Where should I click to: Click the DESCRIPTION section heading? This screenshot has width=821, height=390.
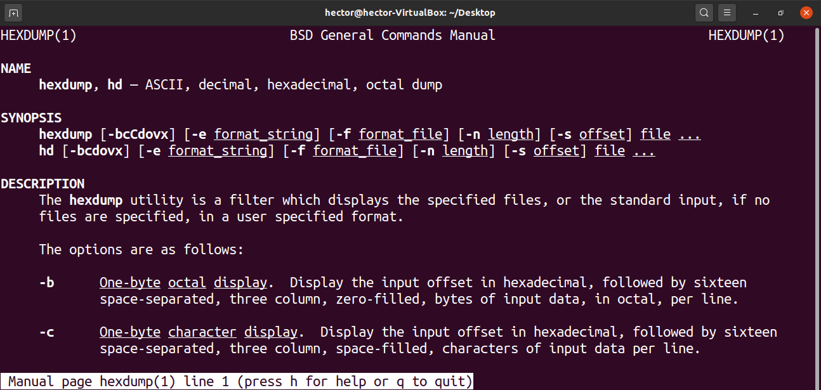(x=43, y=184)
